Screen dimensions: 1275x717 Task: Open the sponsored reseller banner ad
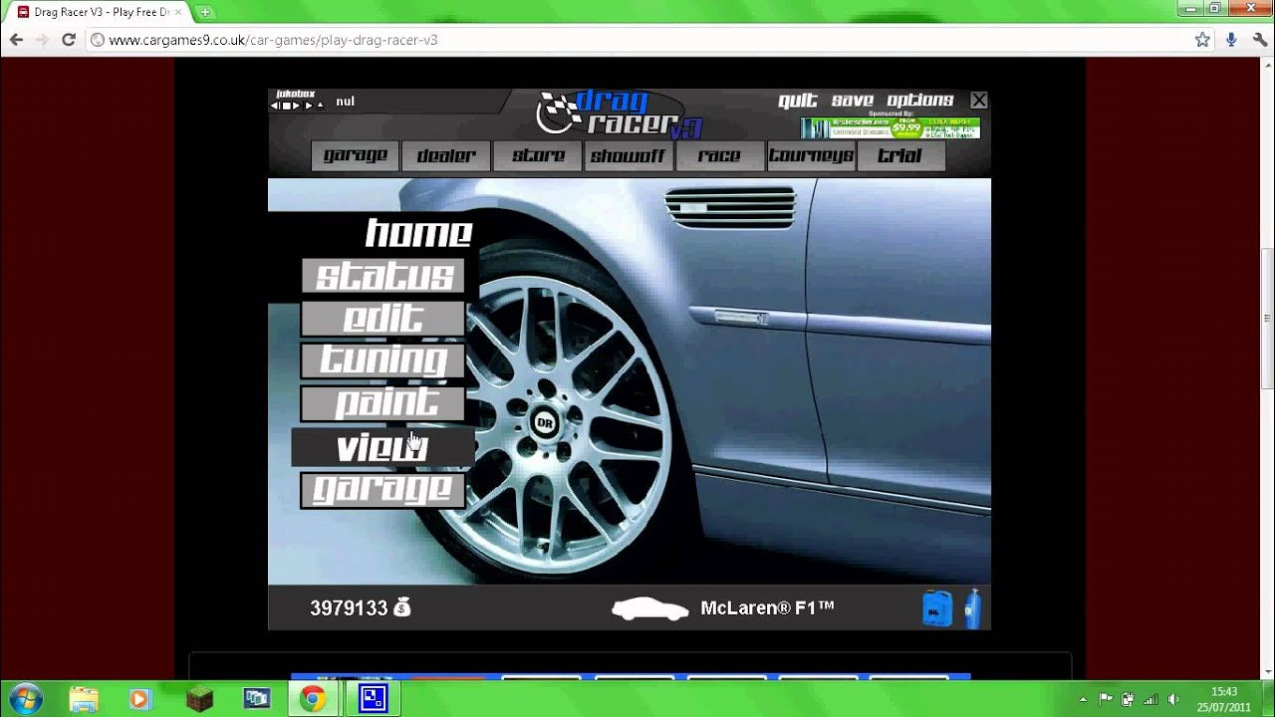pos(890,127)
